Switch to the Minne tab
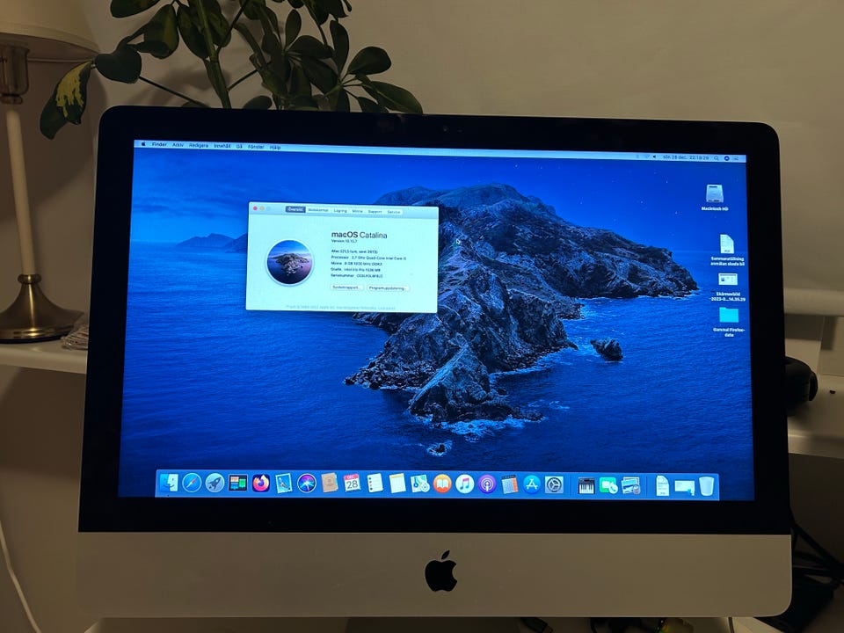The image size is (844, 633). (358, 211)
